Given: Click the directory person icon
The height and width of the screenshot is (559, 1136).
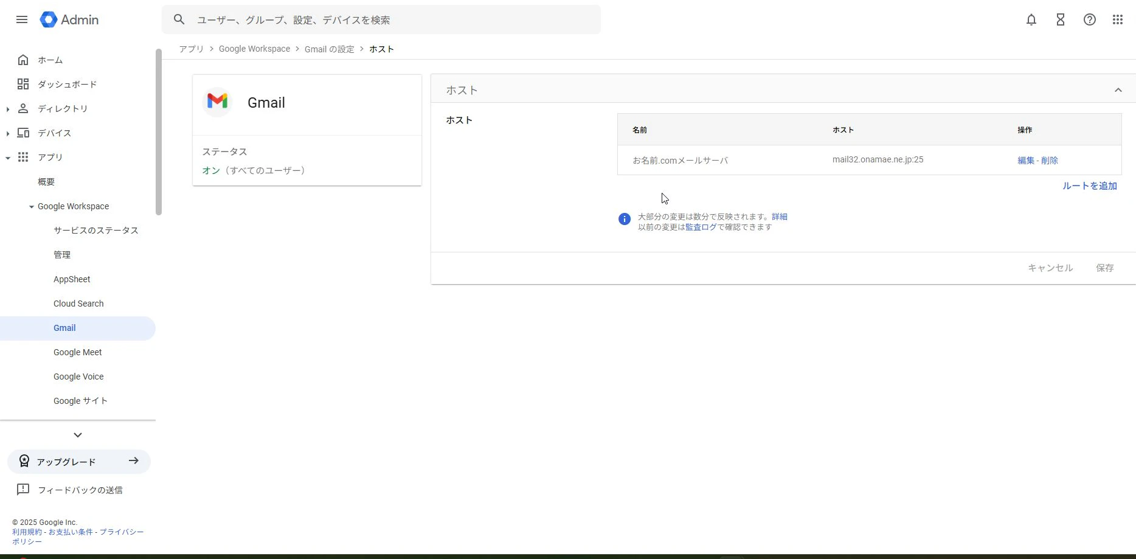Looking at the screenshot, I should pyautogui.click(x=23, y=108).
